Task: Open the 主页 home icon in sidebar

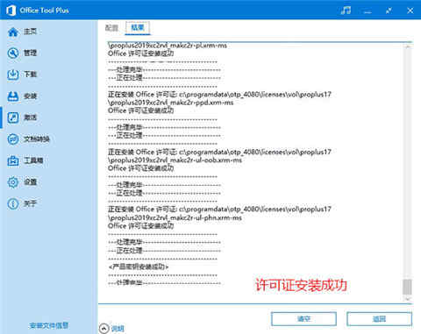Action: 13,32
